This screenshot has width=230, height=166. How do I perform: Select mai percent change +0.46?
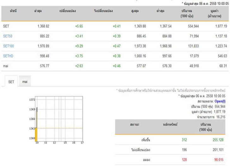coord(117,66)
